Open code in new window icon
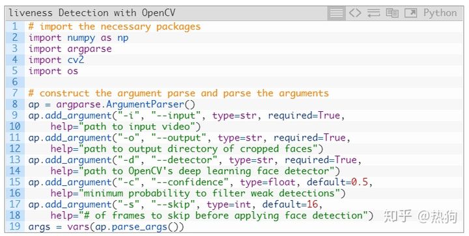469x236 pixels. 410,13
